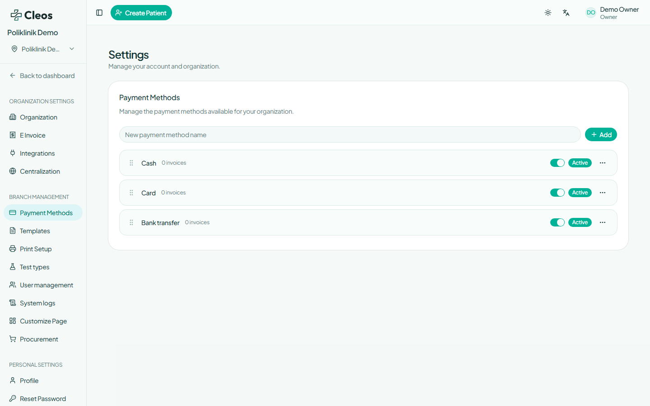Open the Payment Methods settings page

click(43, 213)
